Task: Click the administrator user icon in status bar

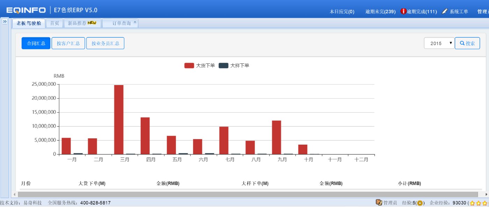Action: coord(379,202)
